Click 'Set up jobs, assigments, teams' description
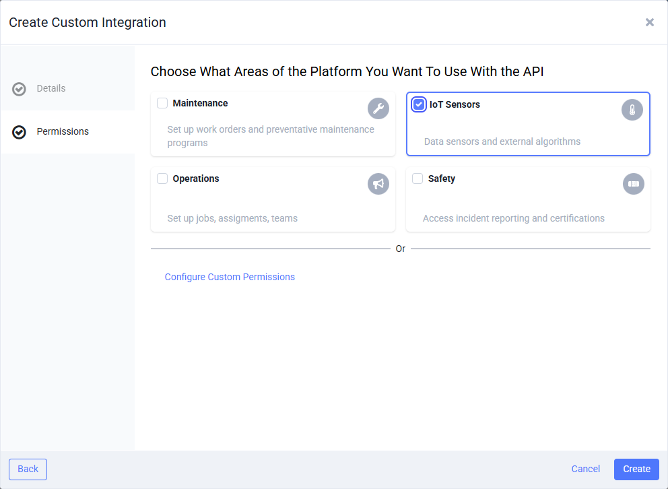668x489 pixels. click(232, 218)
